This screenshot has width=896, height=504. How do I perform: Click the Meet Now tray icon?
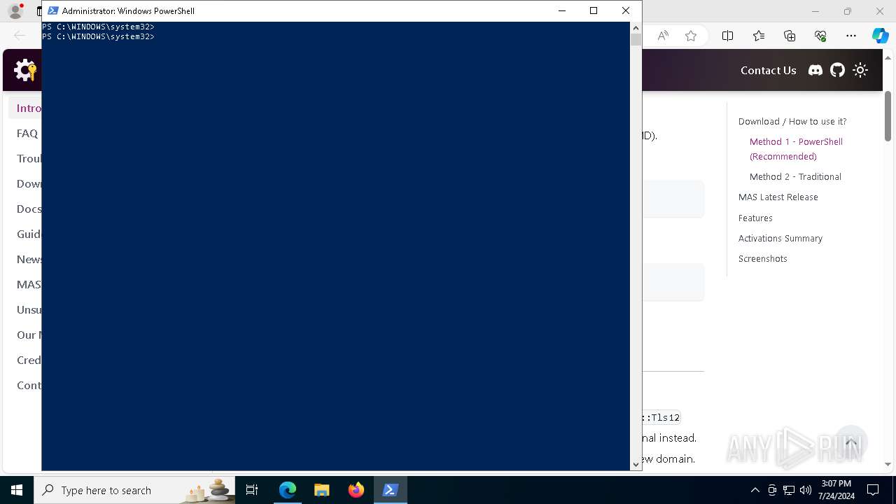point(772,490)
